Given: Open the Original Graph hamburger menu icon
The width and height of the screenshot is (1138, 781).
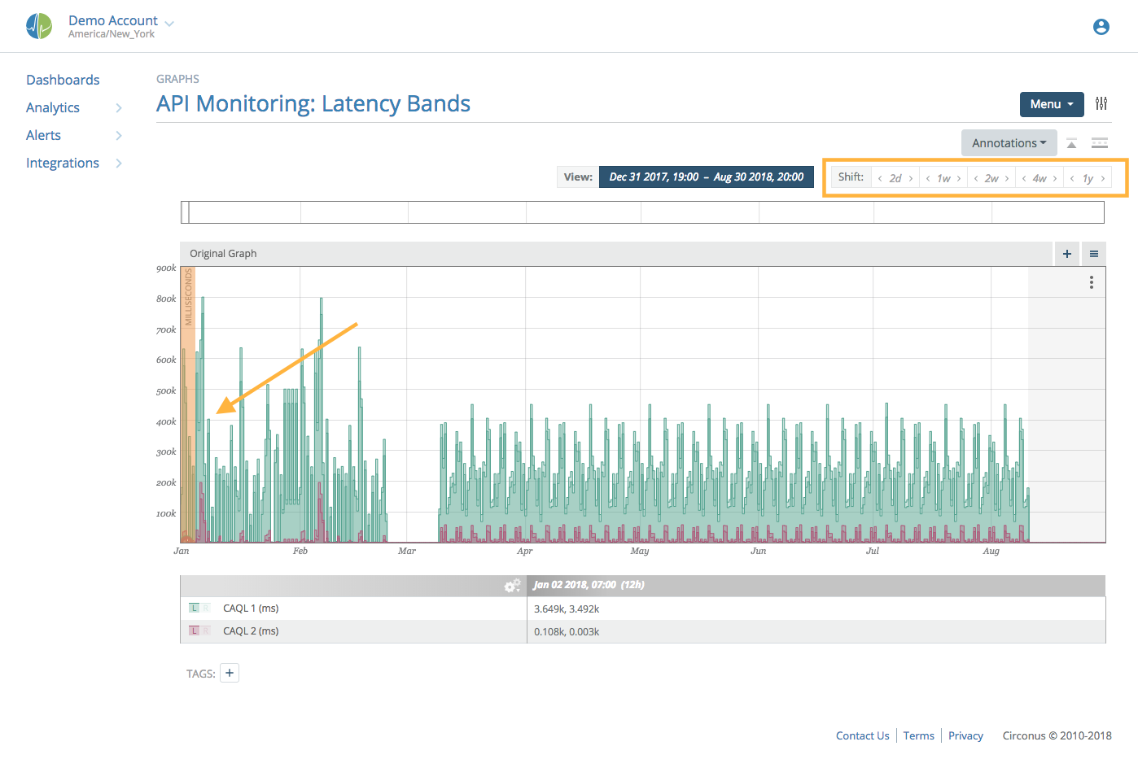Looking at the screenshot, I should [x=1093, y=254].
